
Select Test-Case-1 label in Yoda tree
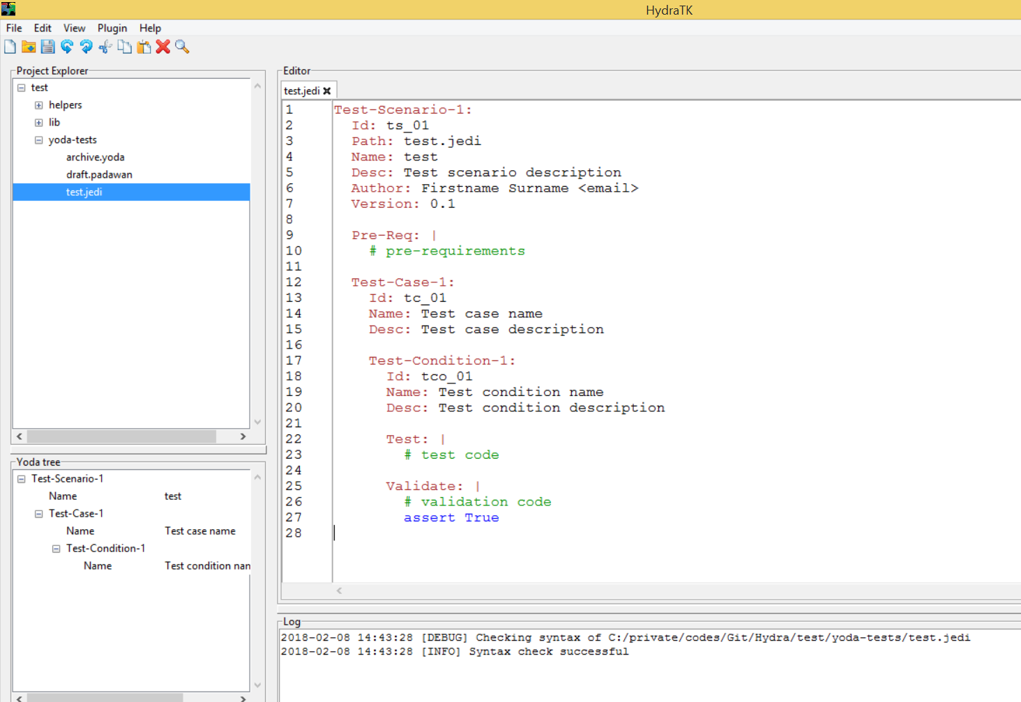pyautogui.click(x=76, y=514)
